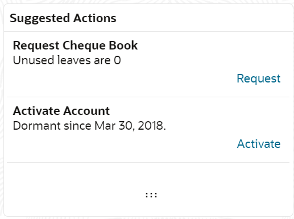Click the word Dormant in account status
The image size is (294, 219).
36,126
